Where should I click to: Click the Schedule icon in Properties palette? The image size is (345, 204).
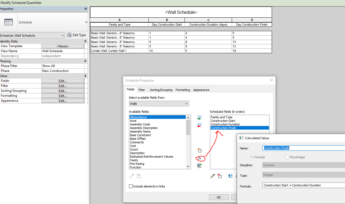pyautogui.click(x=9, y=22)
